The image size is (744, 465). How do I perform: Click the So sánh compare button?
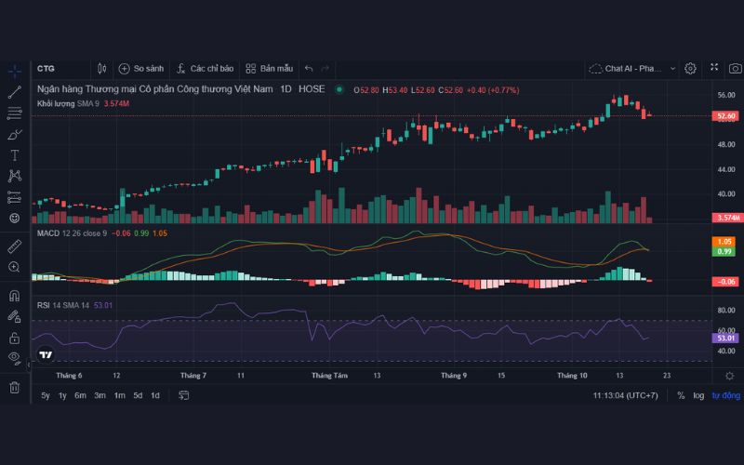pyautogui.click(x=141, y=68)
